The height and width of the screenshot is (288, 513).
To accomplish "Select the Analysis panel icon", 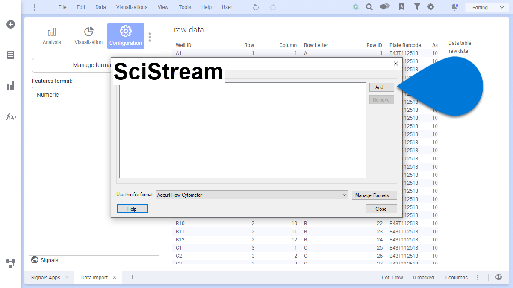I will pyautogui.click(x=52, y=36).
